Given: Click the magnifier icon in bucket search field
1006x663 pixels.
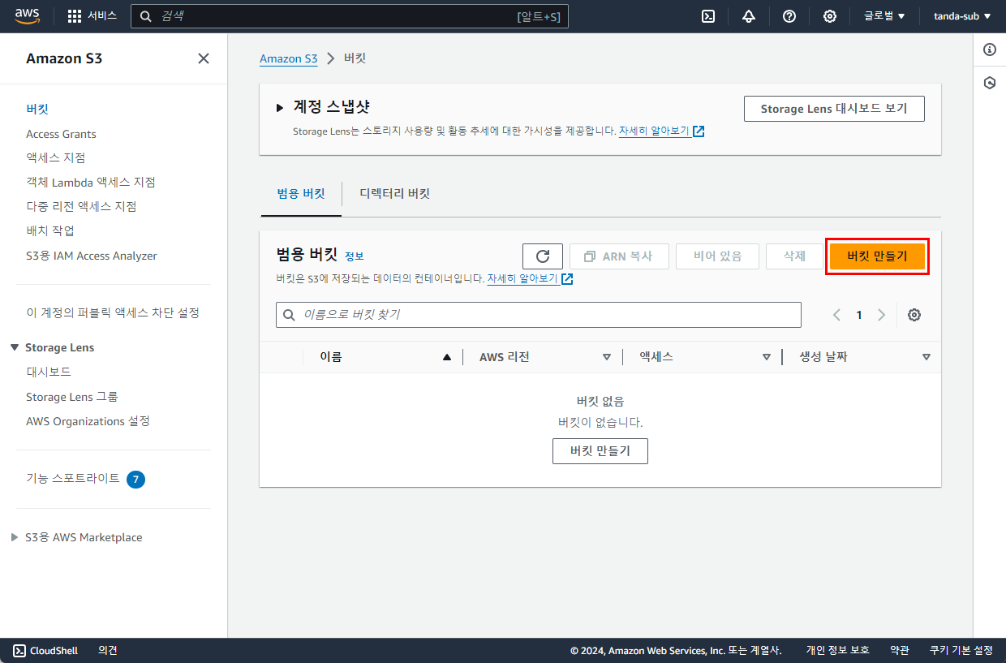Looking at the screenshot, I should point(289,315).
